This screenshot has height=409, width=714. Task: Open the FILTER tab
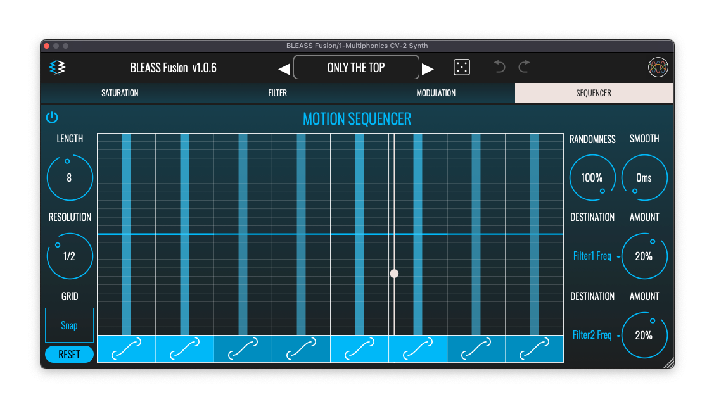coord(277,93)
